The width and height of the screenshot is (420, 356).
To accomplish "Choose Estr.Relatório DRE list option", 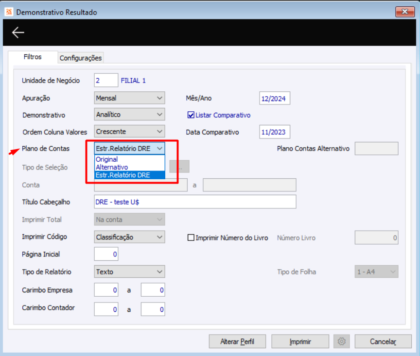I will [x=130, y=175].
